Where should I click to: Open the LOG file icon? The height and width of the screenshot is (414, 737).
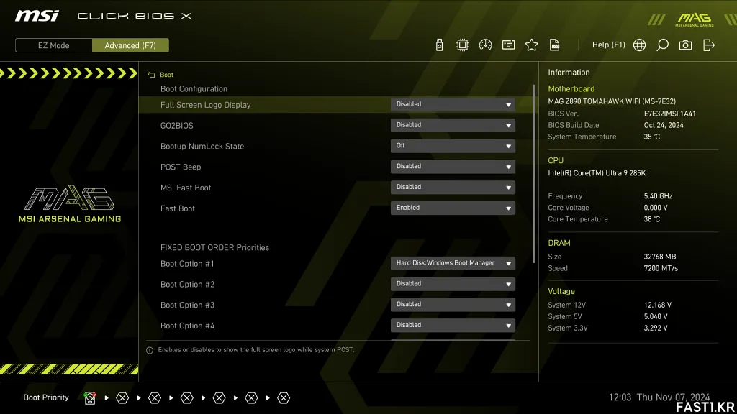tap(554, 45)
